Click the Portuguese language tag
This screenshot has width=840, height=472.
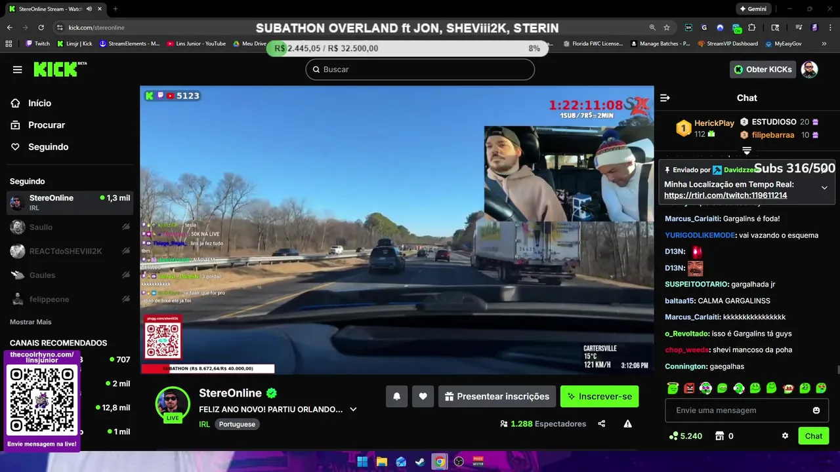[x=237, y=424]
